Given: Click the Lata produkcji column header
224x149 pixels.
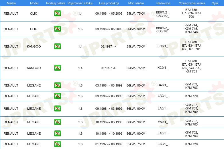Looking at the screenshot, I should [109, 3].
